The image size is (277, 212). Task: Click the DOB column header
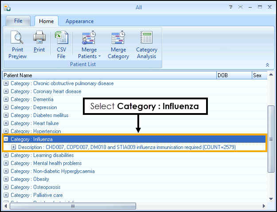coord(234,75)
